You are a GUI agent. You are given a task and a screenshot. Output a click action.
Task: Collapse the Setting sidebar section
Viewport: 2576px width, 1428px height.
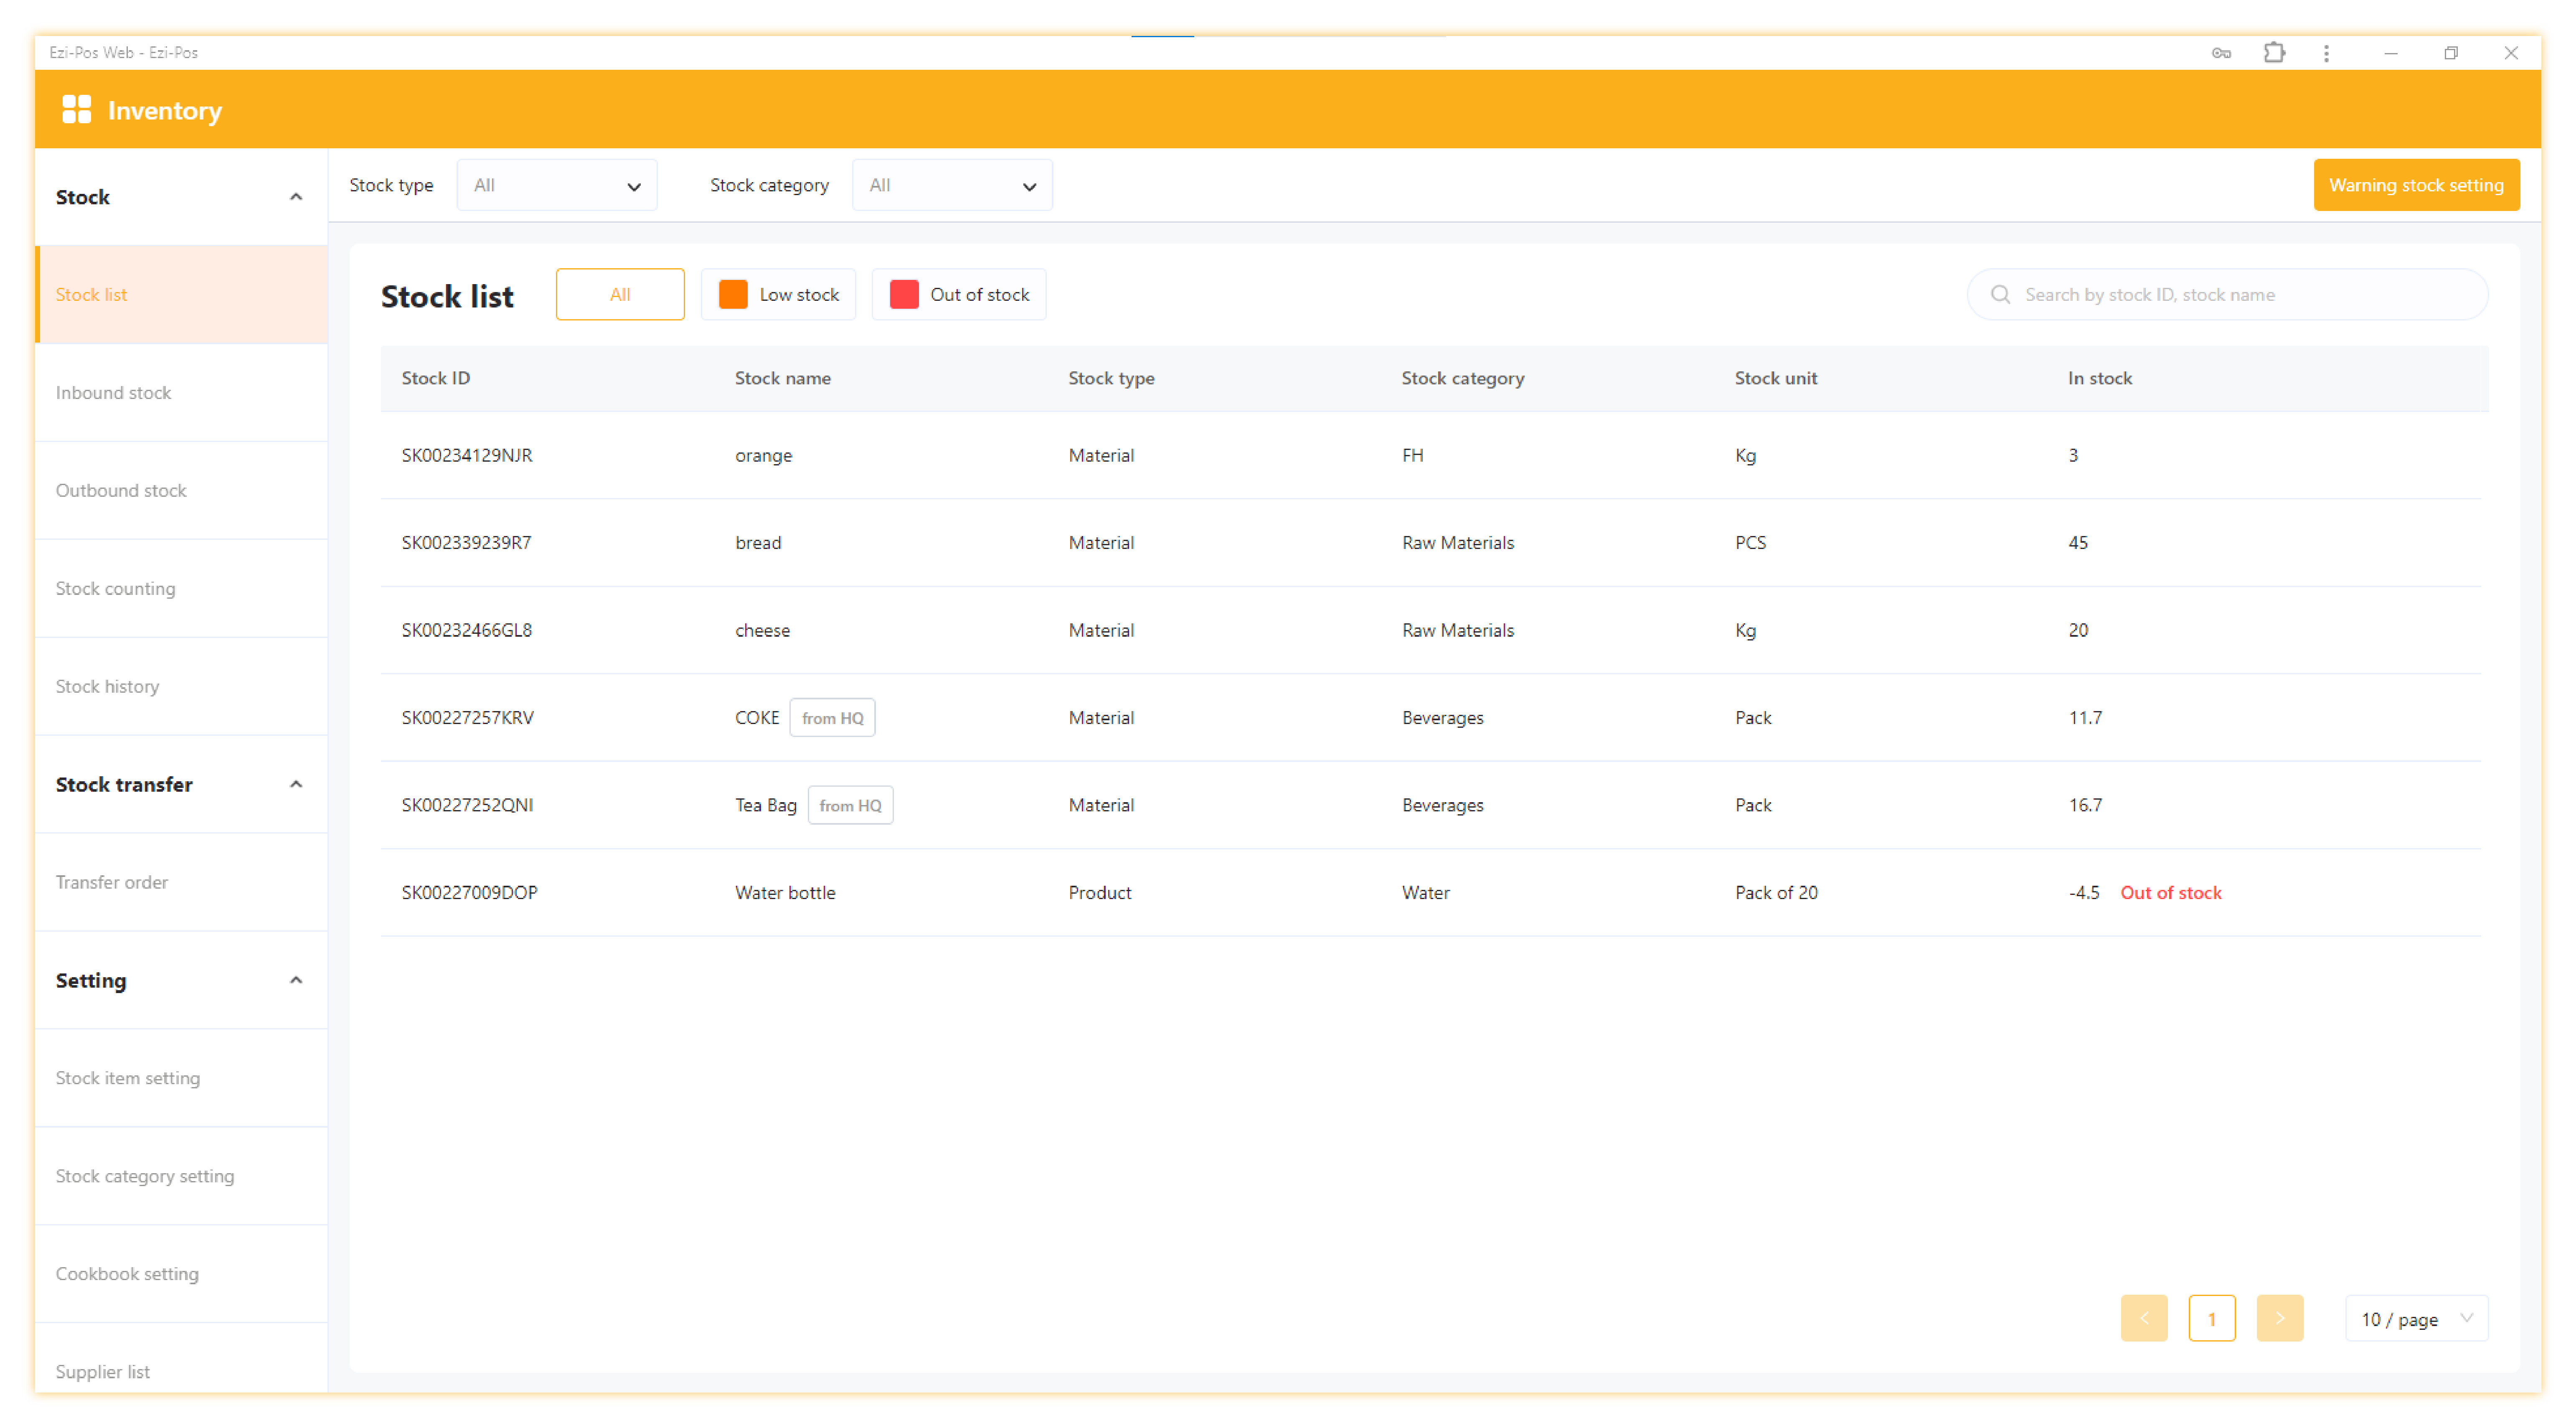[296, 980]
